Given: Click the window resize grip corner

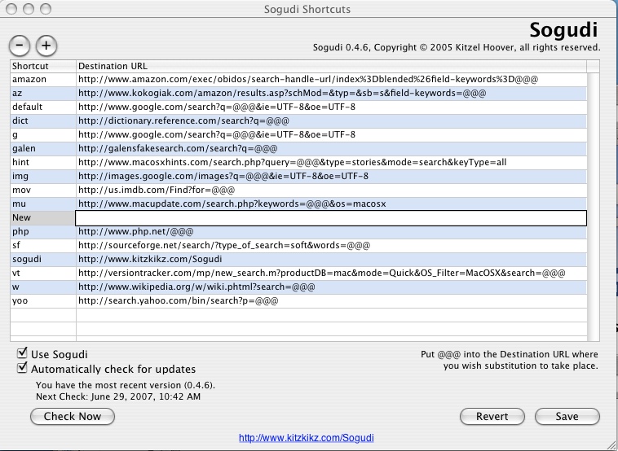Looking at the screenshot, I should coord(610,444).
